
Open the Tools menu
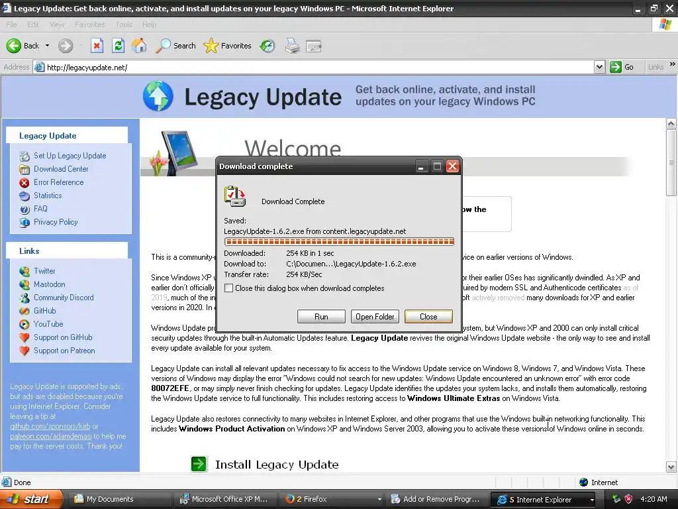point(124,25)
